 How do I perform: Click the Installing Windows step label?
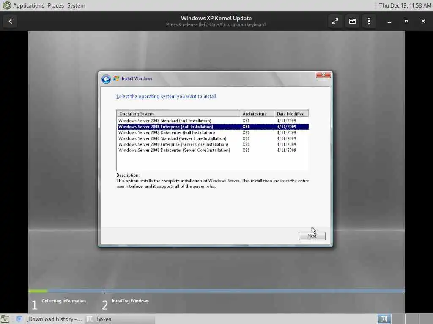pos(130,301)
